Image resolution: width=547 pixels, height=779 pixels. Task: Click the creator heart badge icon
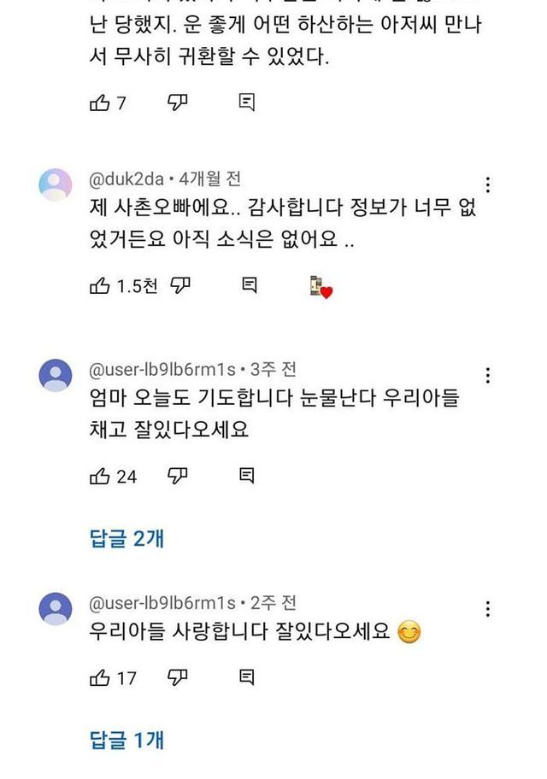321,288
